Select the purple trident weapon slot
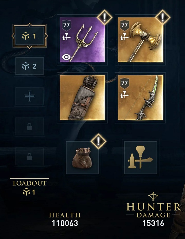 (x=82, y=40)
